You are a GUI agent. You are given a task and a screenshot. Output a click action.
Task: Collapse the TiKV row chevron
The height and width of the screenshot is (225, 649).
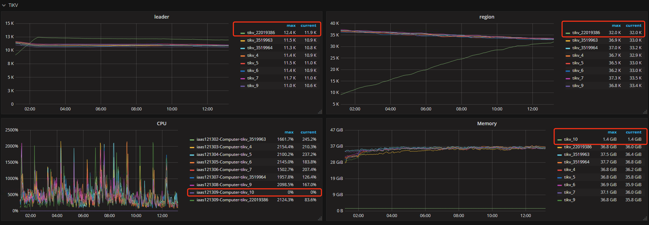4,5
